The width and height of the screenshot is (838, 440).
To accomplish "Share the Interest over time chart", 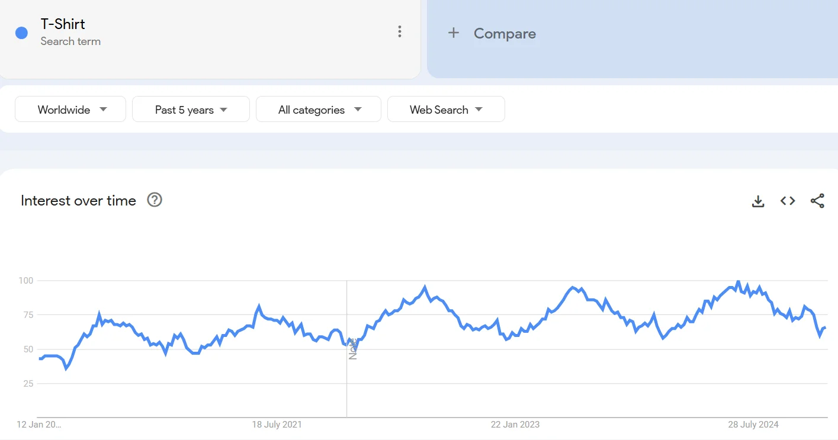I will [x=817, y=201].
